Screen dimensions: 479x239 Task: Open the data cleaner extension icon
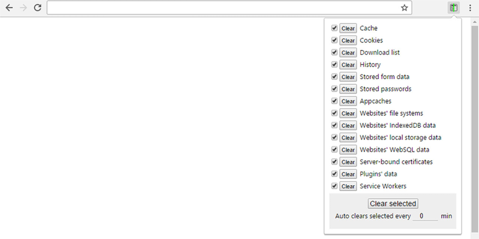pyautogui.click(x=453, y=8)
